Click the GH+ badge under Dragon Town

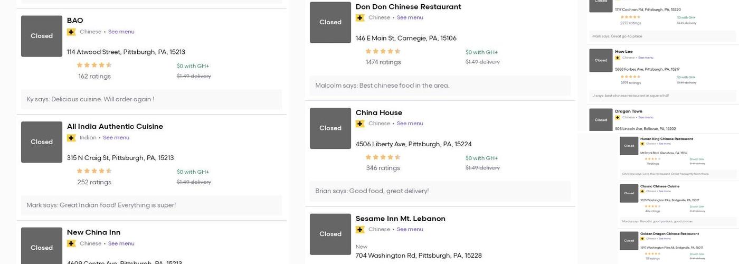(x=618, y=117)
